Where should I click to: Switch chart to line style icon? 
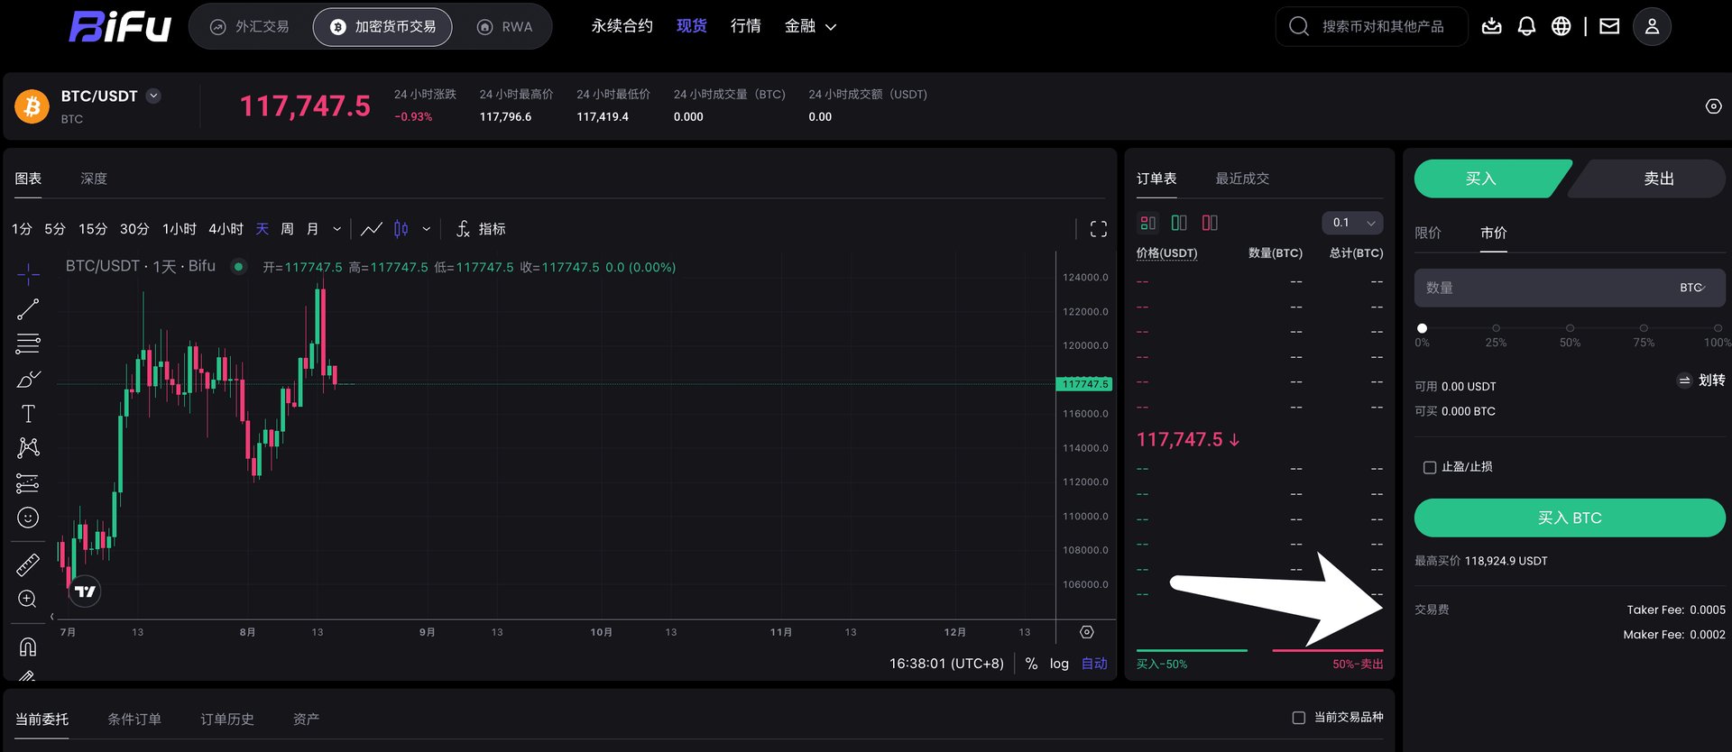[x=372, y=229]
